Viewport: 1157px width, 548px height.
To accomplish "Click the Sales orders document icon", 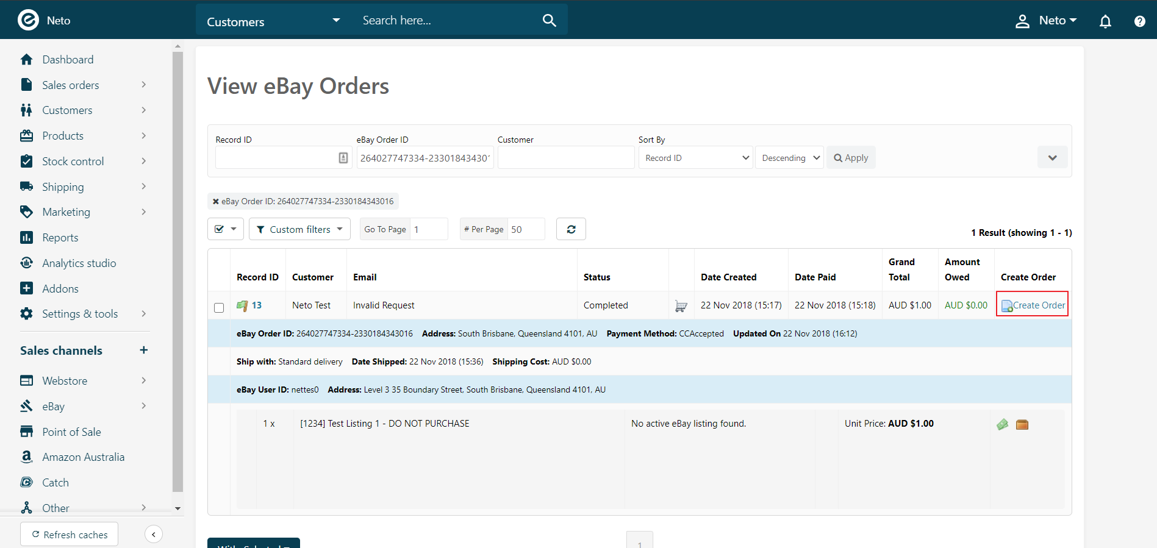I will click(26, 85).
